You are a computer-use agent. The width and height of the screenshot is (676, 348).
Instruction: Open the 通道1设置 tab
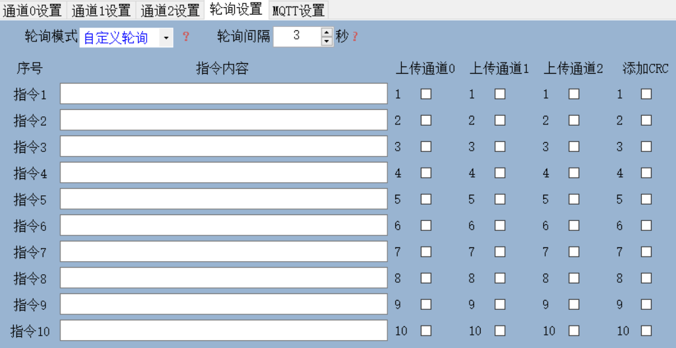101,10
